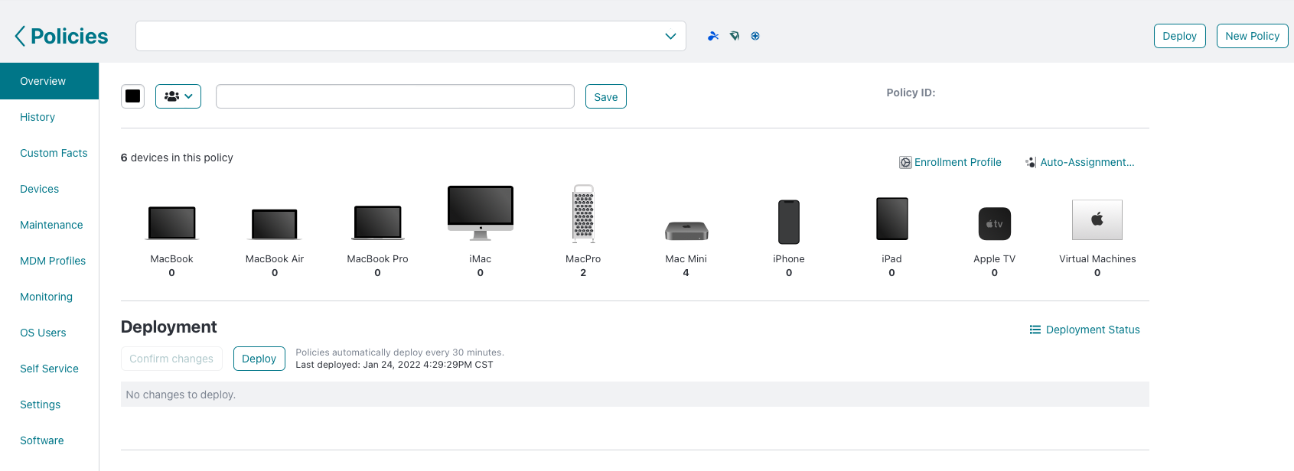Select the Apple TV device icon
The width and height of the screenshot is (1294, 471).
coord(995,224)
